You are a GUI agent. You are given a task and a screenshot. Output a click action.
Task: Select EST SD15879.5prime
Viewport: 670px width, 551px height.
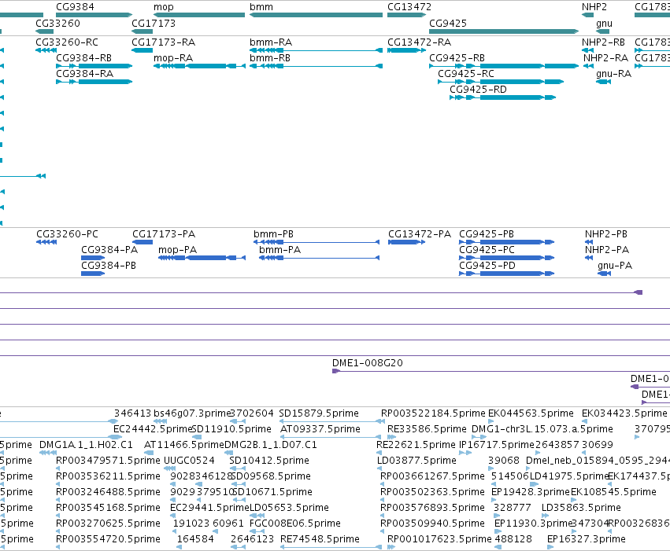pos(319,413)
